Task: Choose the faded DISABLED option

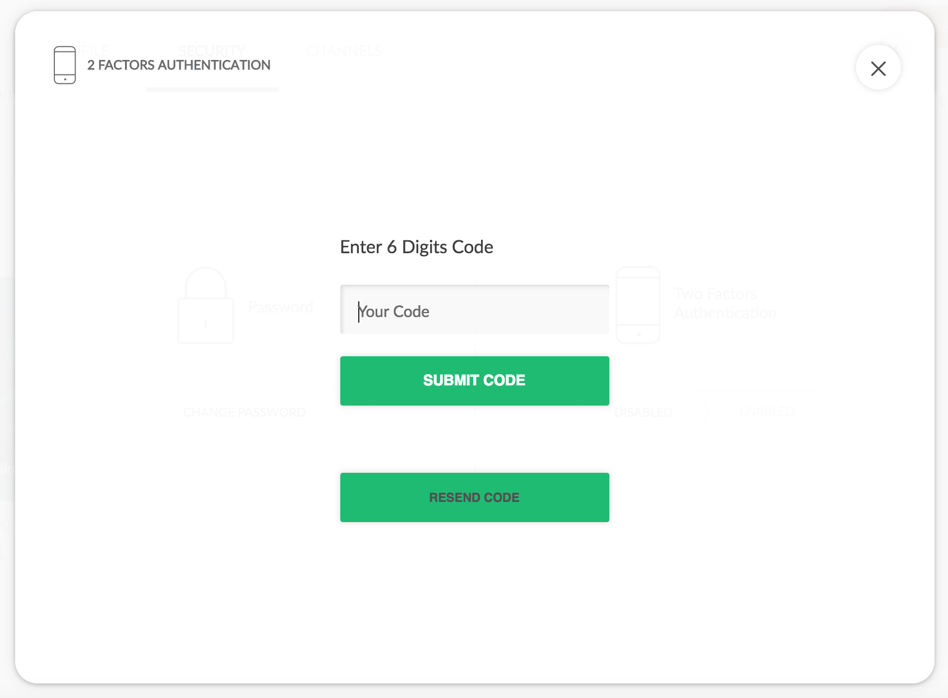Action: tap(643, 412)
